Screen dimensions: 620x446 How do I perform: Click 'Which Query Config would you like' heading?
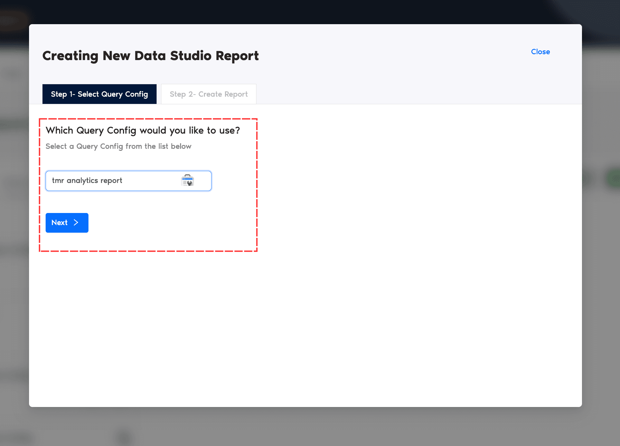(143, 130)
